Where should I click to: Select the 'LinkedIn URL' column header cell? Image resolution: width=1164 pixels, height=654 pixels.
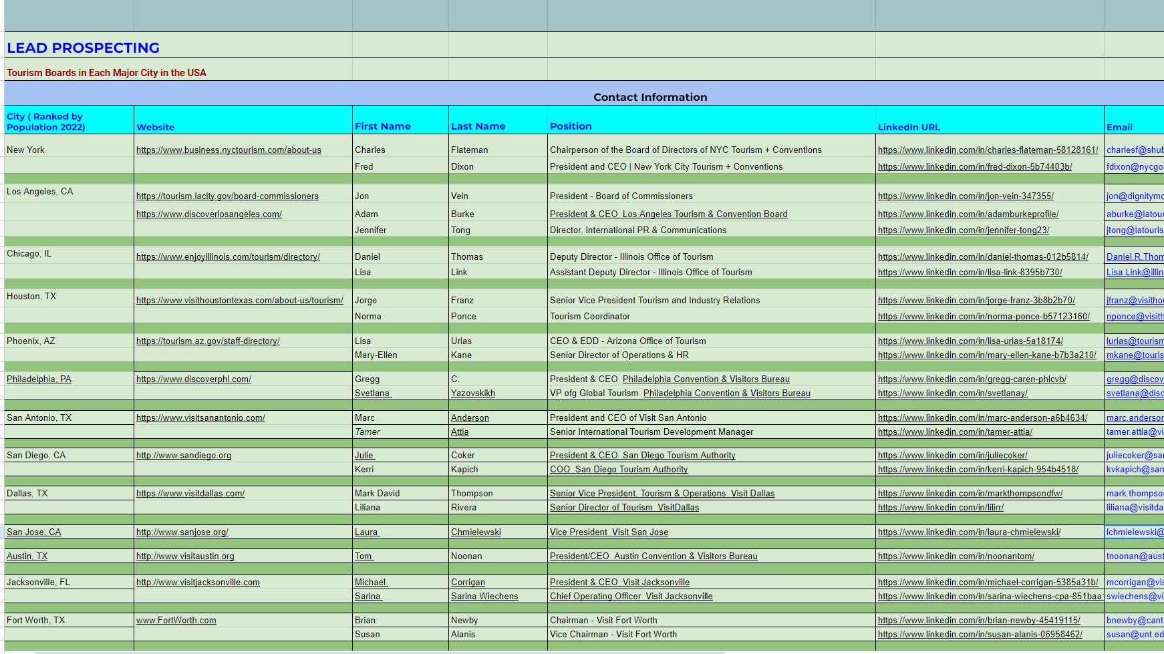[990, 120]
